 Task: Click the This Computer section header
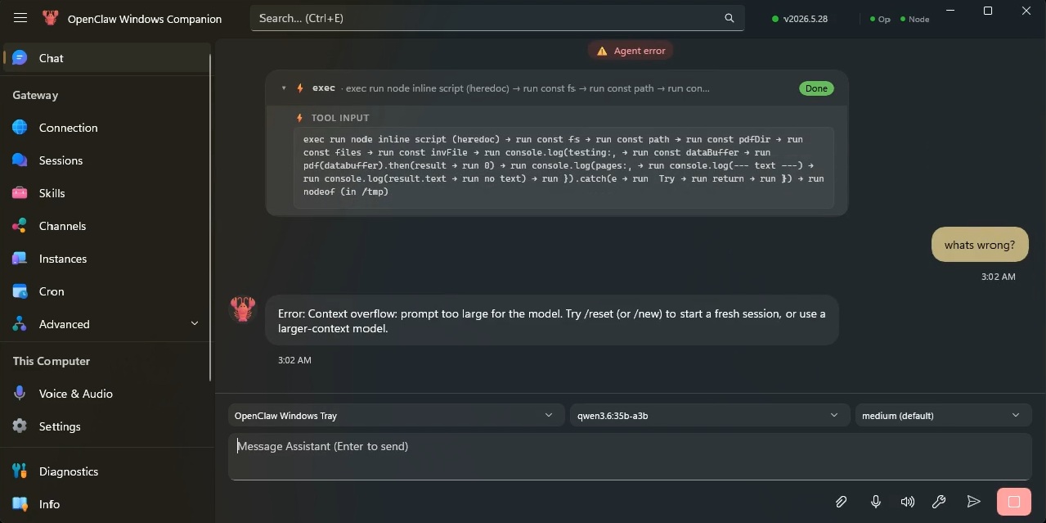52,361
